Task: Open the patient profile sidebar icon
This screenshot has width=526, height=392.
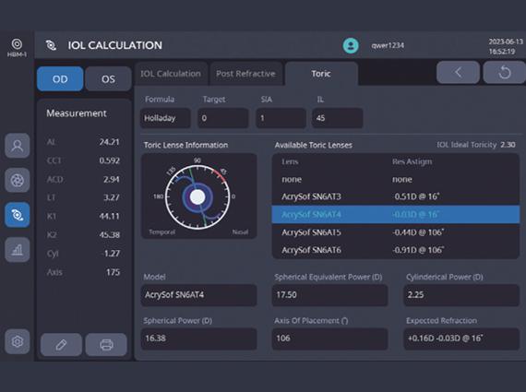Action: click(x=18, y=146)
